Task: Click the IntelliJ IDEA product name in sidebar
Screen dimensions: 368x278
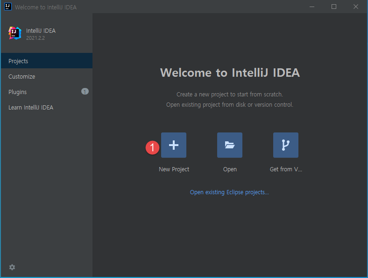Action: 41,31
